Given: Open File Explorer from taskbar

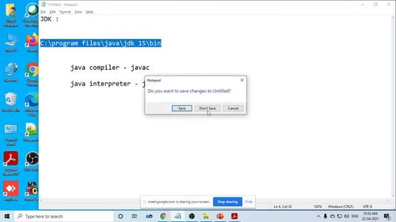Looking at the screenshot, I should (206, 216).
